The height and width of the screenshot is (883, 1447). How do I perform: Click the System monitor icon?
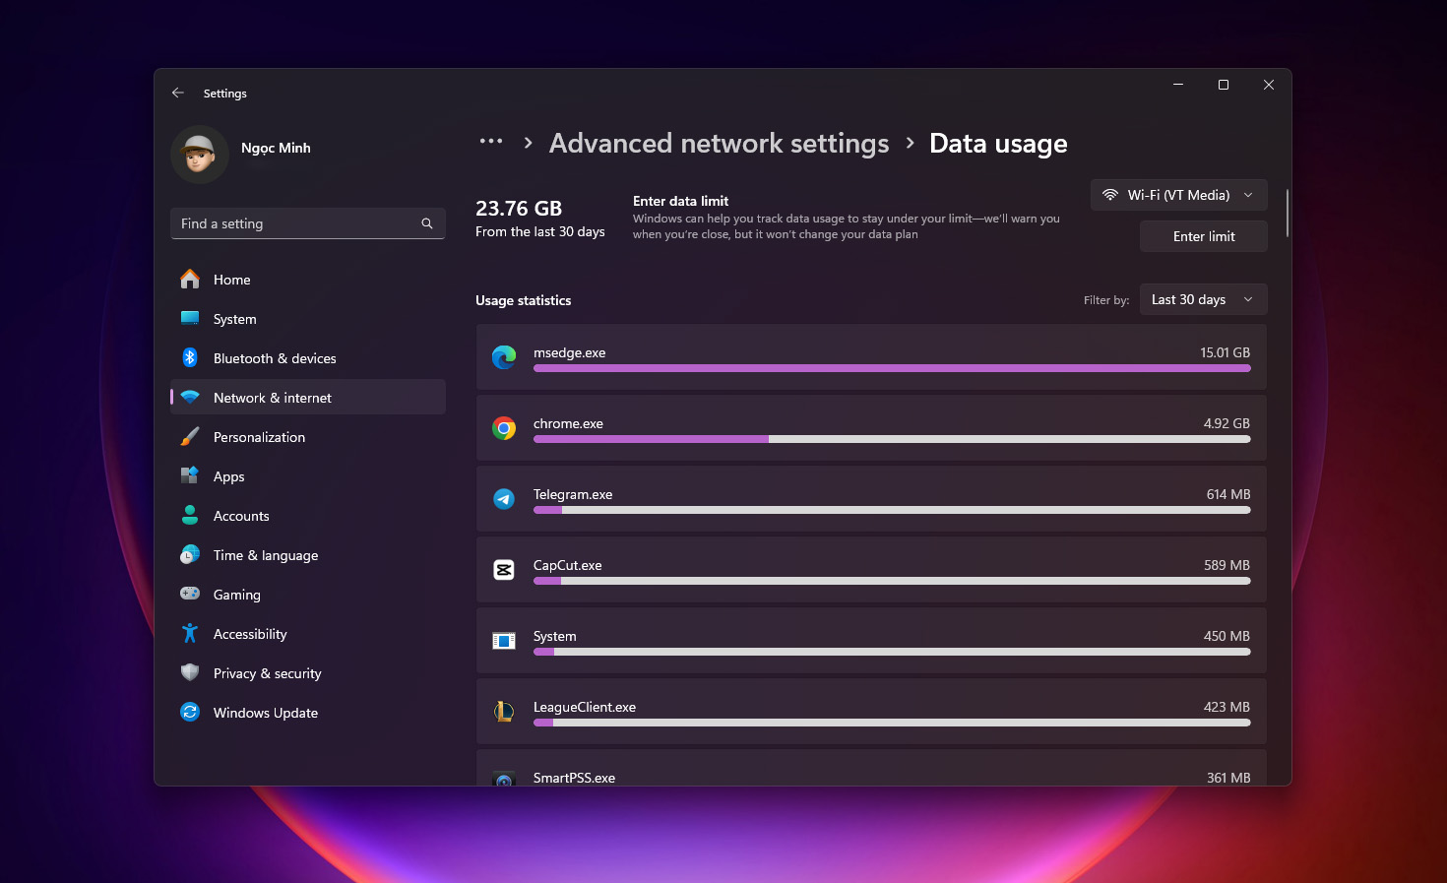tap(190, 318)
